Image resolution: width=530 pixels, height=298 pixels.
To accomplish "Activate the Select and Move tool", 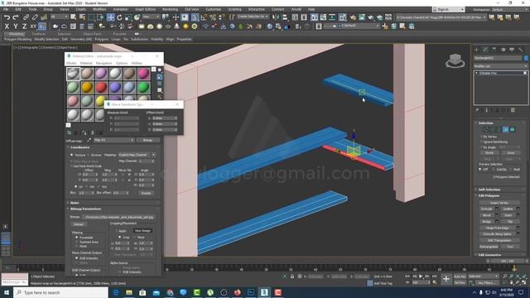I will [x=110, y=17].
